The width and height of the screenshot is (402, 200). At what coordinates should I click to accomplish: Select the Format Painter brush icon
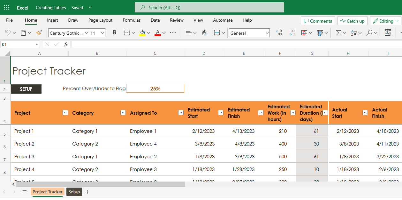(39, 33)
